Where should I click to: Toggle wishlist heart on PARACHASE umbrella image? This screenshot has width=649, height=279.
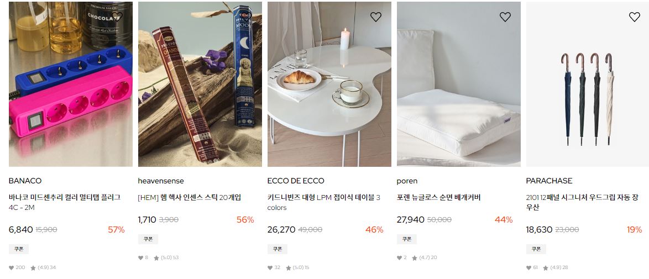click(635, 17)
